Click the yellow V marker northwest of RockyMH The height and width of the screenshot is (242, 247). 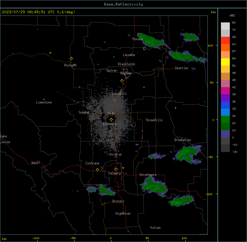click(50, 53)
